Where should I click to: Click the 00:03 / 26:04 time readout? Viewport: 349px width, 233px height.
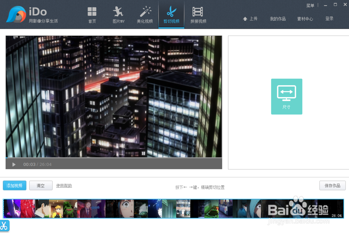click(x=37, y=165)
